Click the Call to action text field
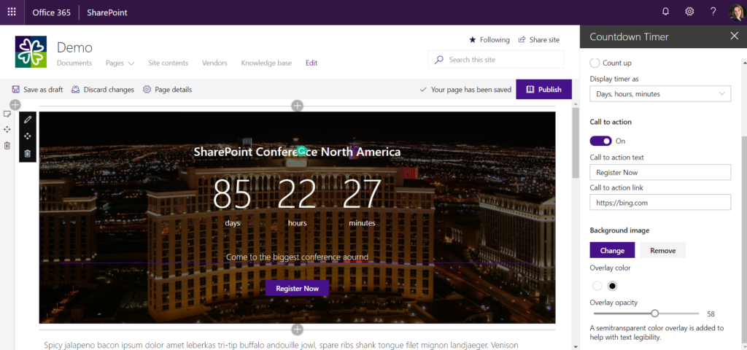 tap(660, 172)
